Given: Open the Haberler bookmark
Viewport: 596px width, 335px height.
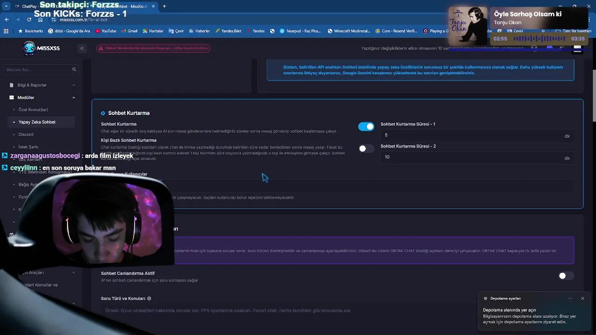Looking at the screenshot, I should tap(199, 31).
